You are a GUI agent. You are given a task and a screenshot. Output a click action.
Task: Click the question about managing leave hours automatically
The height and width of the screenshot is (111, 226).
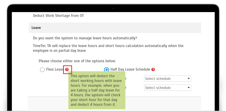(x=85, y=38)
